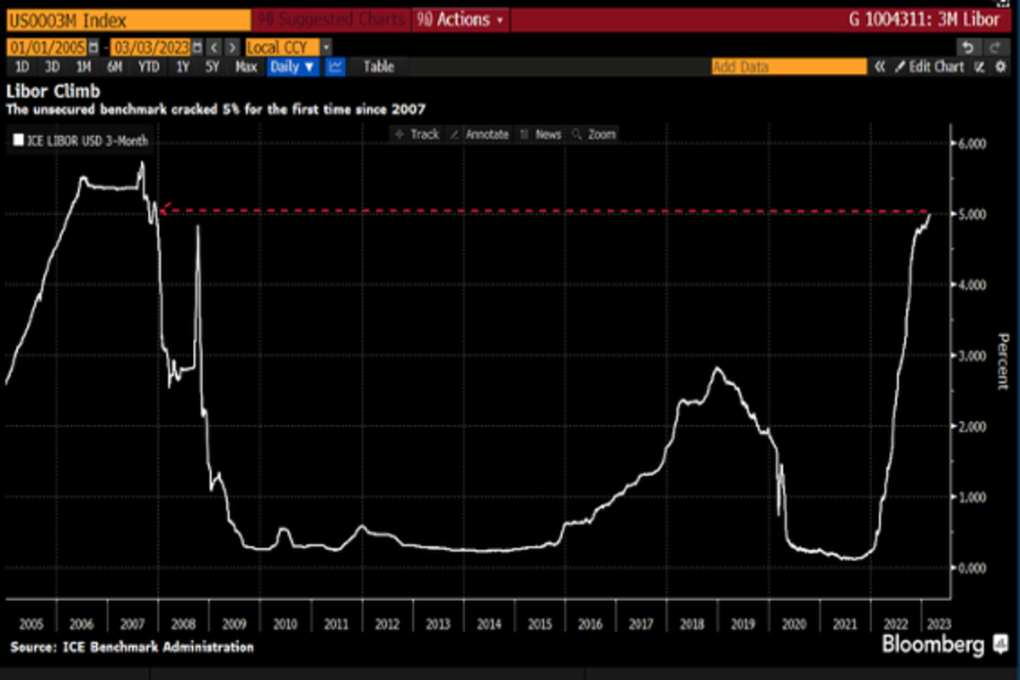
Task: Shift date range forward with right arrow
Action: click(232, 48)
